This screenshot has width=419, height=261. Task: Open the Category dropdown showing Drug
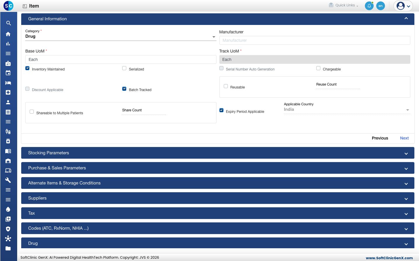121,37
